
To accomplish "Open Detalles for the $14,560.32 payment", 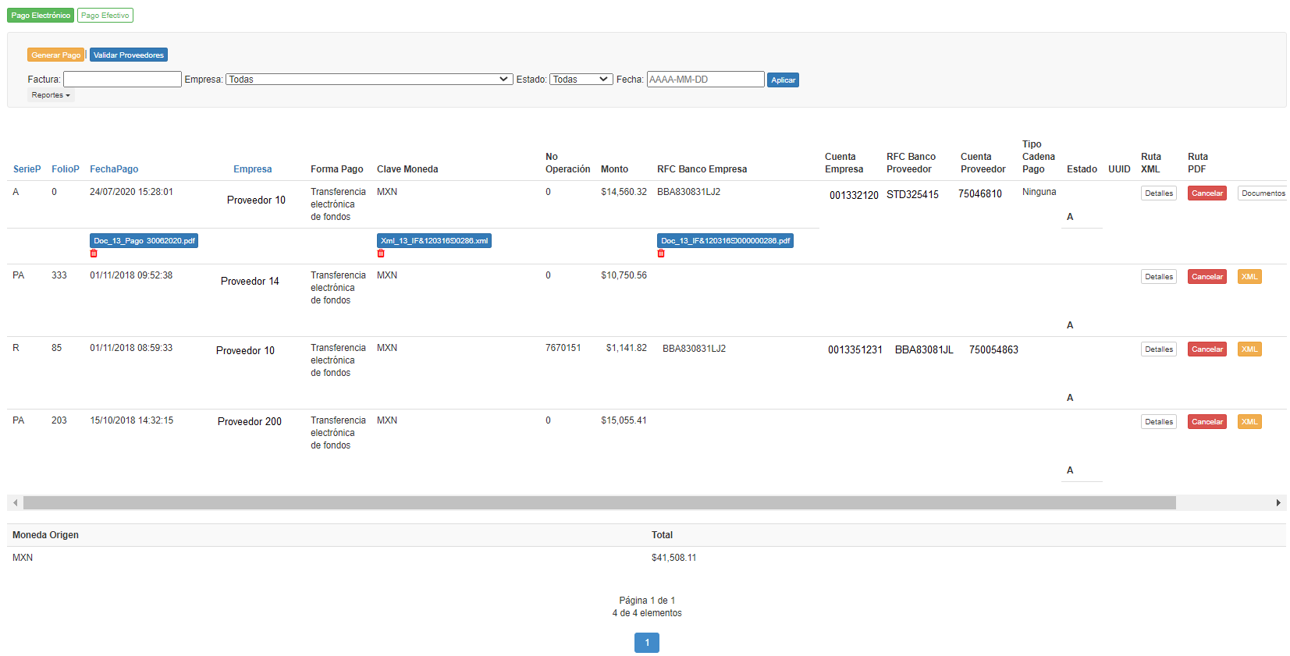I will click(x=1159, y=193).
